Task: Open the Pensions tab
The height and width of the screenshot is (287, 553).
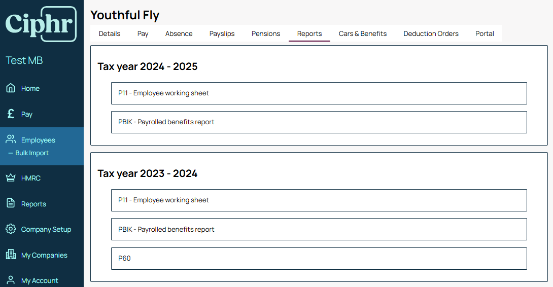Action: click(x=265, y=33)
